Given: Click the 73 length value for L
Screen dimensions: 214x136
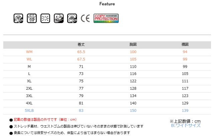Looking at the screenshot, I should 81,74.
